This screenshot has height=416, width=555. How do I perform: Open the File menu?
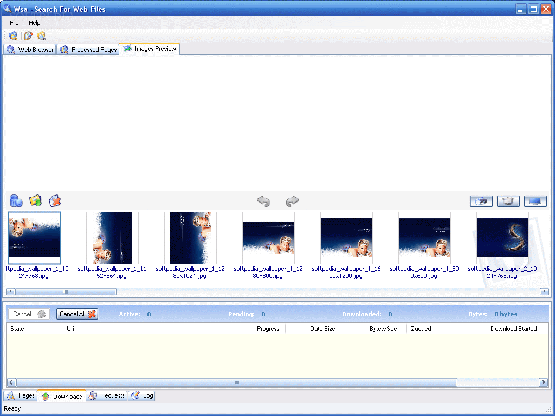point(14,23)
